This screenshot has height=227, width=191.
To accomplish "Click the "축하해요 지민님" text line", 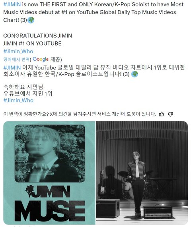I will point(23,87).
